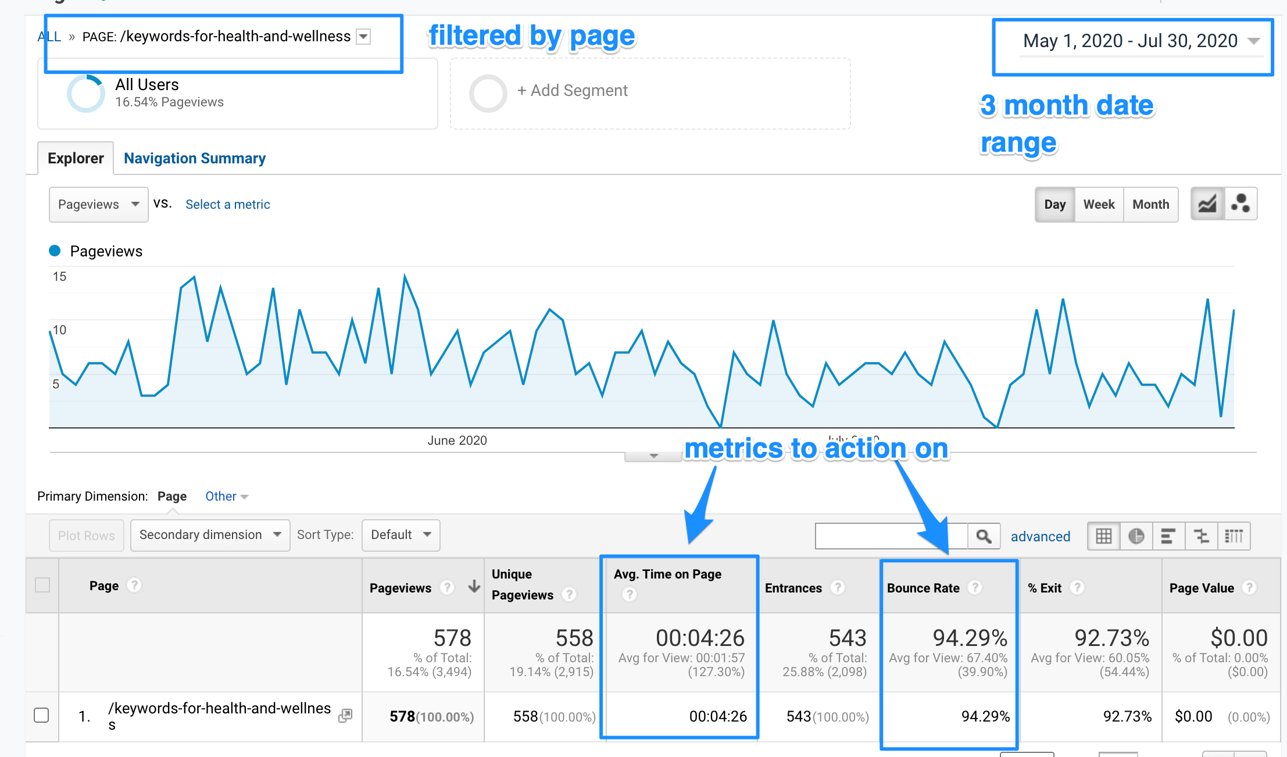Select the performance bar view icon
Image resolution: width=1287 pixels, height=757 pixels.
[x=1168, y=535]
